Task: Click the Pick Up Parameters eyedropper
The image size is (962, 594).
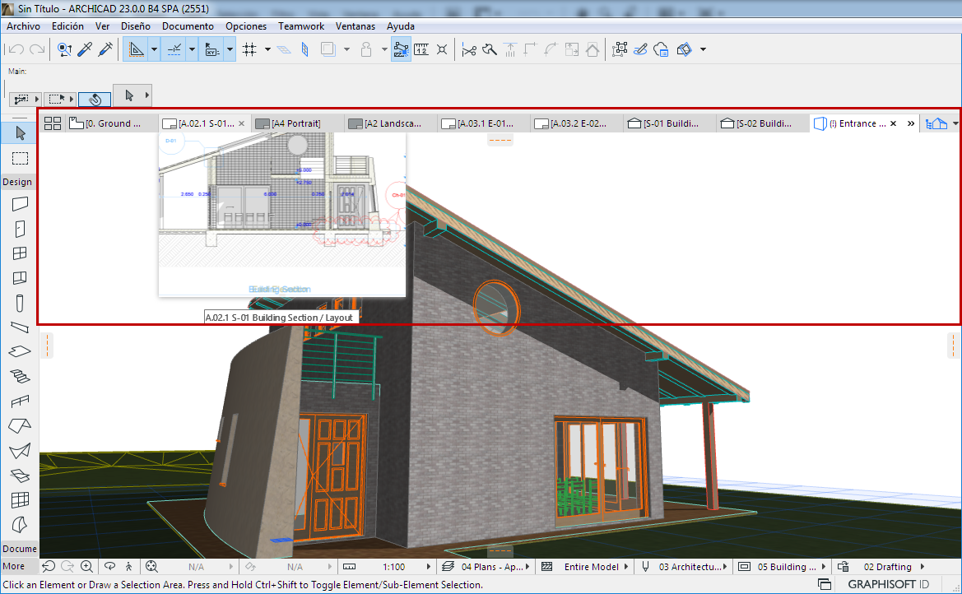Action: coord(84,49)
